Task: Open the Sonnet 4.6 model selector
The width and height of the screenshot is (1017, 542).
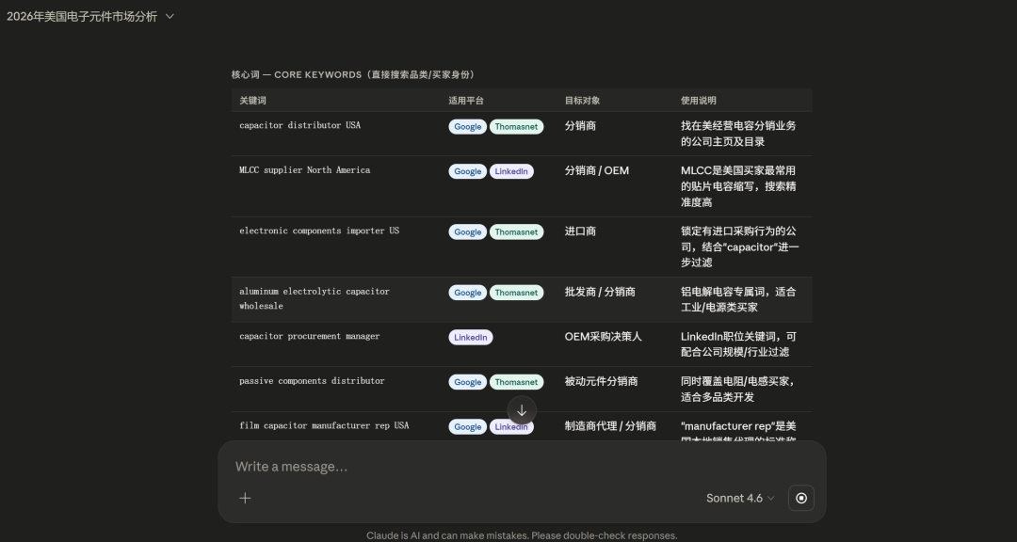Action: coord(740,498)
